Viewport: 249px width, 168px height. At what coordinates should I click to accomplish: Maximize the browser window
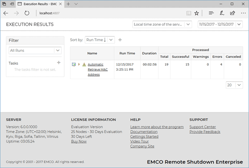pyautogui.click(x=232, y=4)
